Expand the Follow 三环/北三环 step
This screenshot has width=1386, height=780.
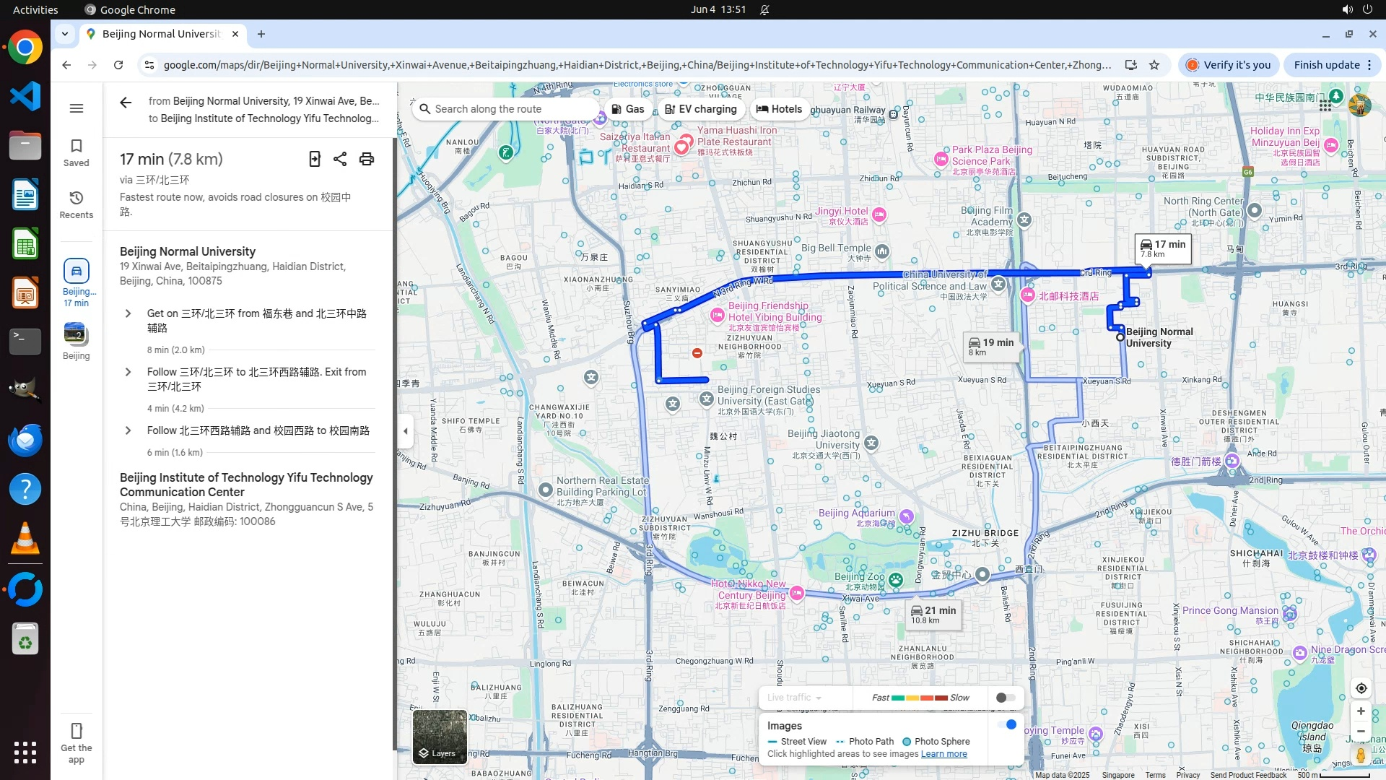pos(128,372)
